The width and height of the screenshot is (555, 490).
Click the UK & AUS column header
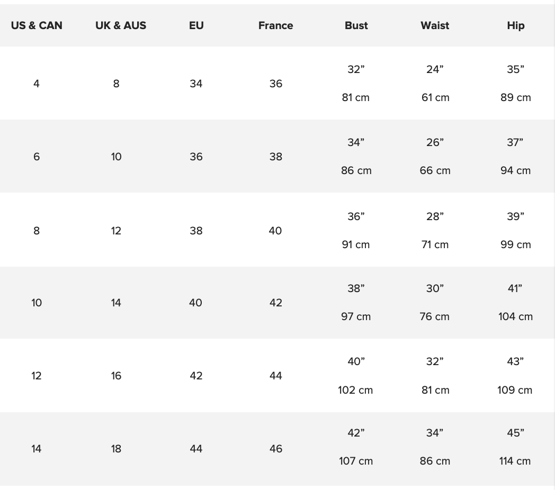point(121,25)
